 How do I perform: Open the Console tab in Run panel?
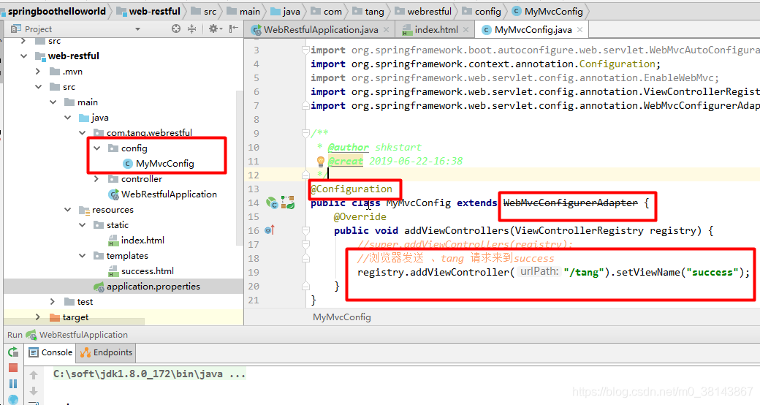(51, 352)
